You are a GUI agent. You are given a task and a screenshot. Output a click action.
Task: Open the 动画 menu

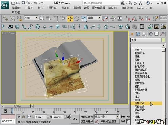click(87, 8)
